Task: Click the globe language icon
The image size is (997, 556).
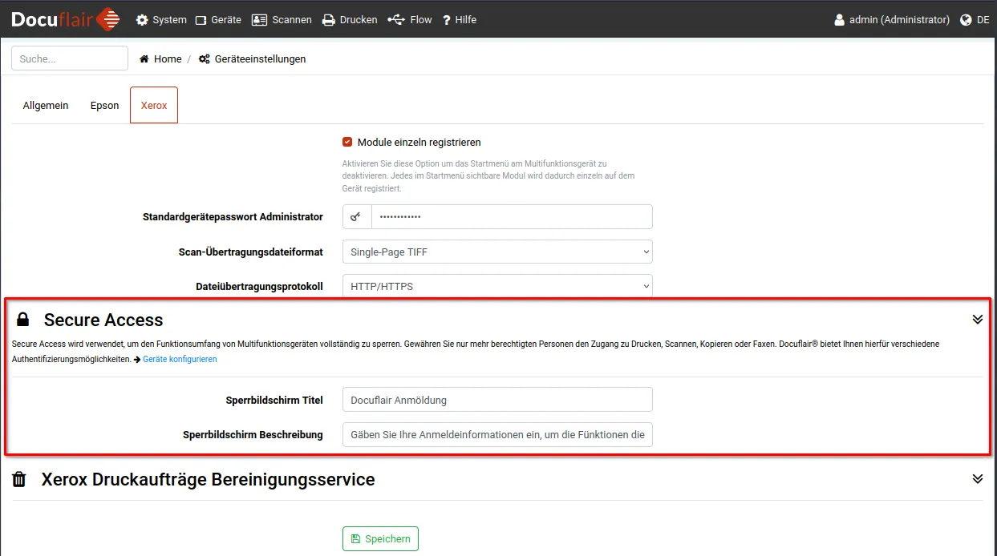Action: [966, 20]
